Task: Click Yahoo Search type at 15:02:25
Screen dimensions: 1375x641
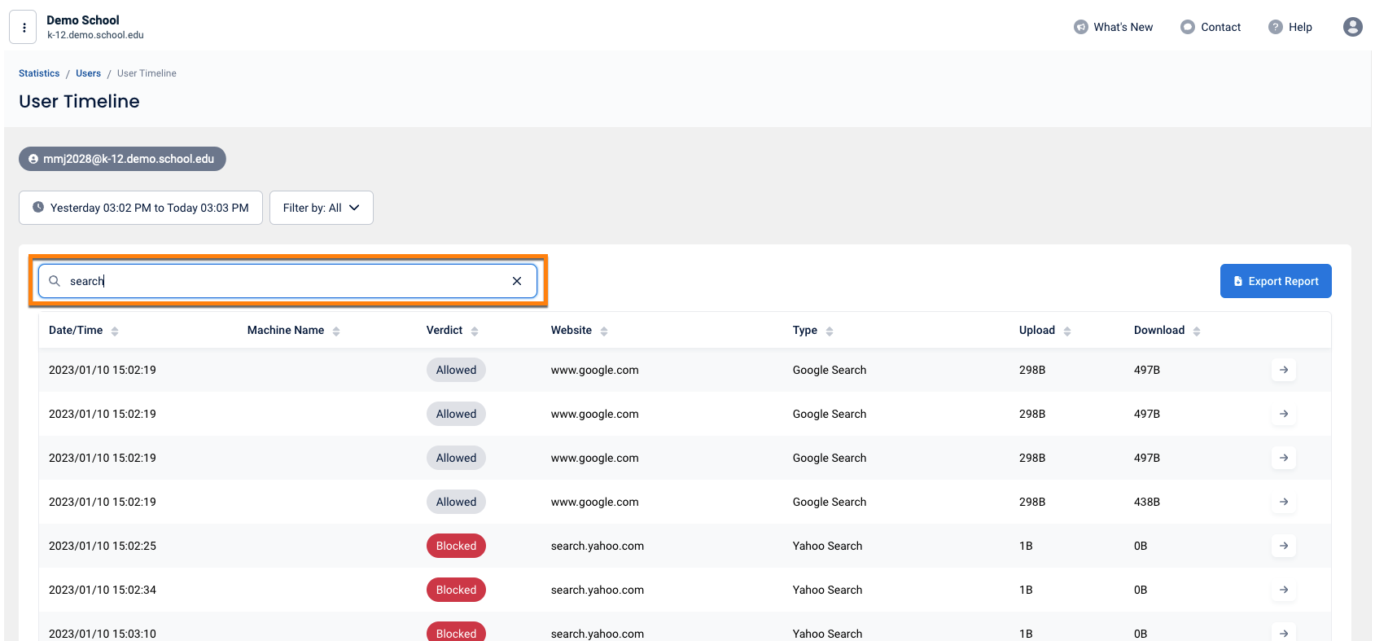Action: (827, 546)
